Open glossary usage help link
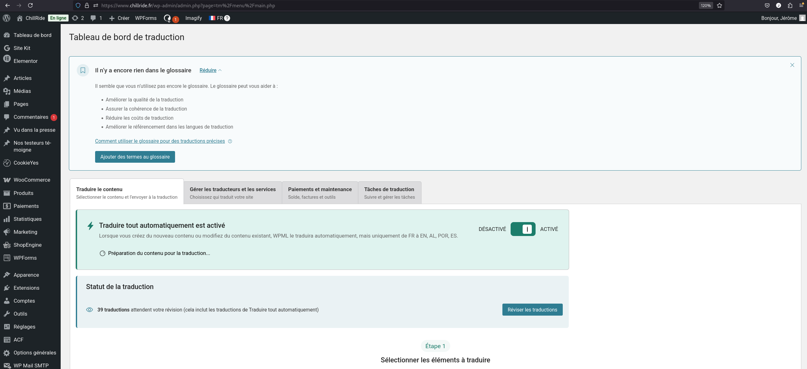Viewport: 807px width, 369px height. click(160, 141)
